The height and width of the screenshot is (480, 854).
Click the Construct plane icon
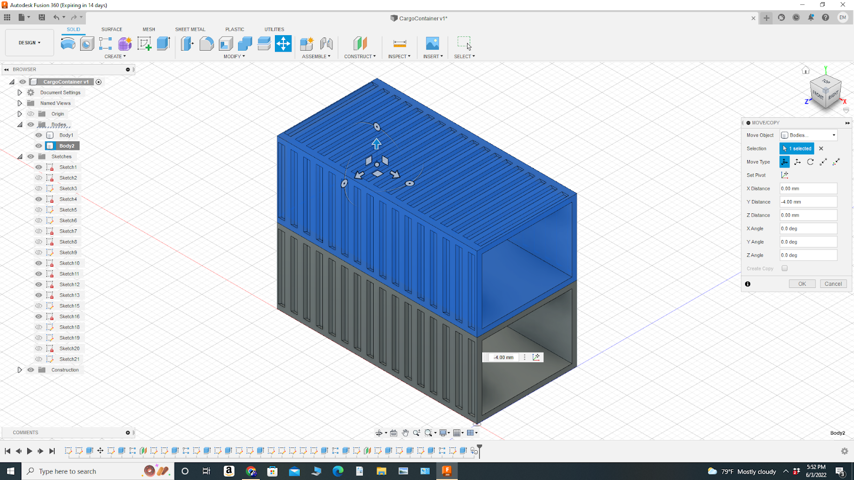(x=360, y=44)
